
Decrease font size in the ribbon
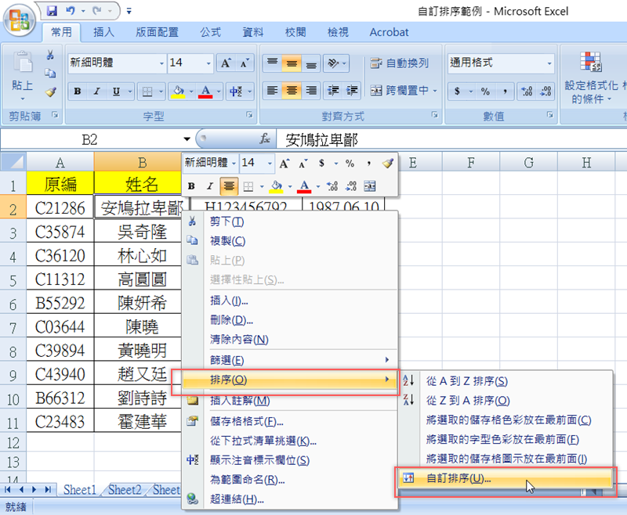point(245,63)
